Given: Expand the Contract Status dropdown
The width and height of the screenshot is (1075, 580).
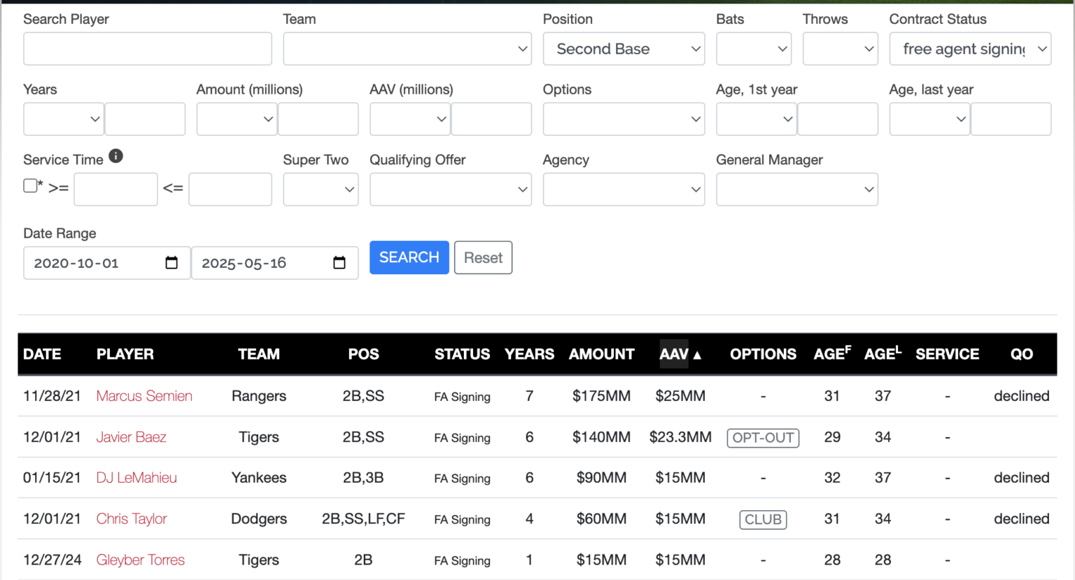Looking at the screenshot, I should [x=970, y=49].
